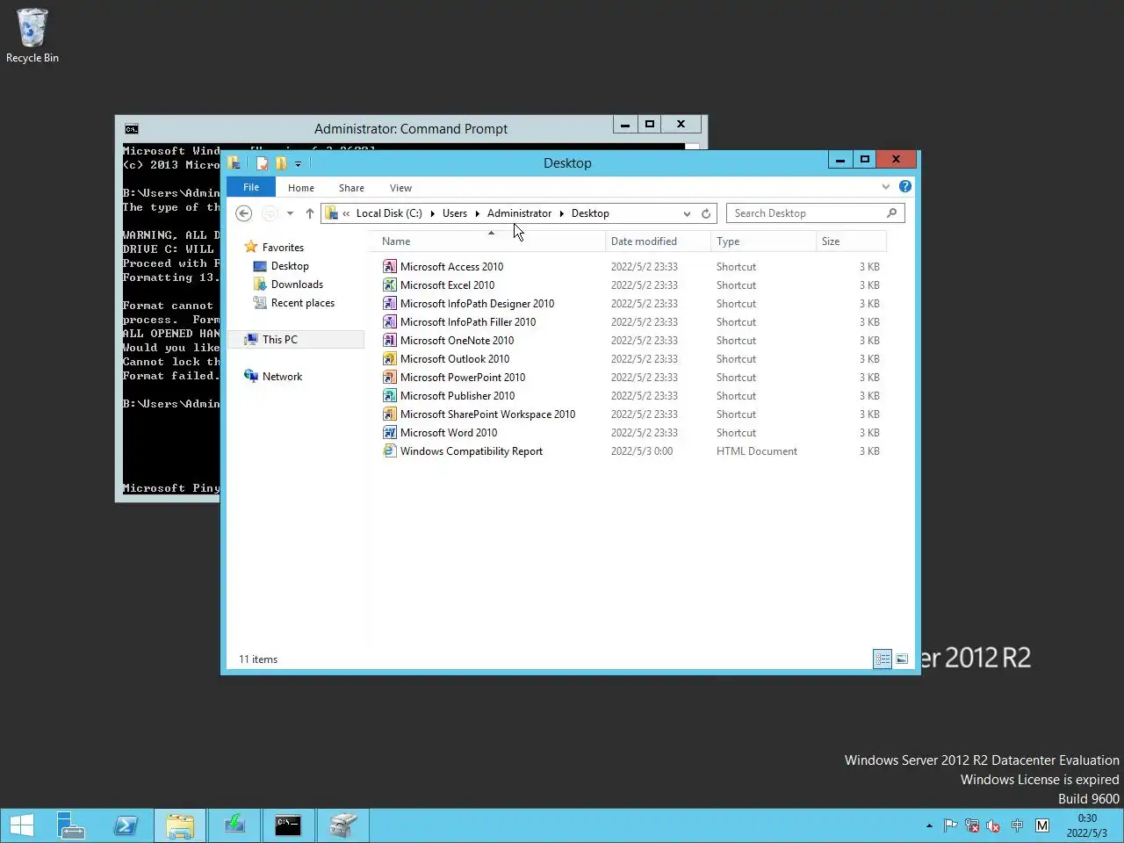Expand arrow after Administrator breadcrumb
Image resolution: width=1124 pixels, height=843 pixels.
[561, 213]
